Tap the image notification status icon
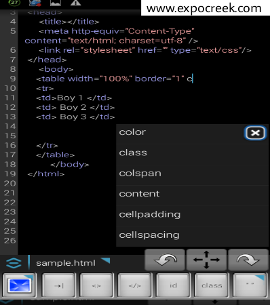Screen dimensions: 270x305 click(56, 3)
